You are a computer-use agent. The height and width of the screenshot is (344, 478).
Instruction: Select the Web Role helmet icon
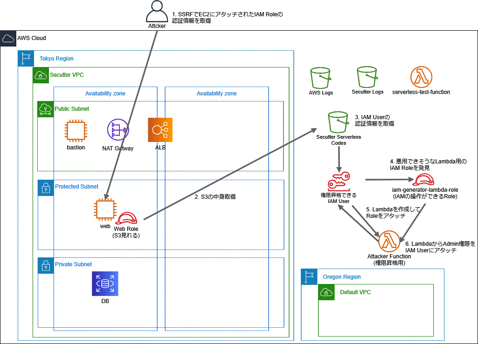pyautogui.click(x=126, y=218)
